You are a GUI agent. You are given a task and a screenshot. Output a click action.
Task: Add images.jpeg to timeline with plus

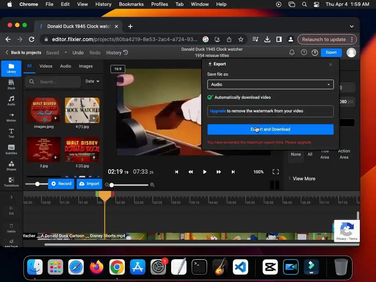point(55,118)
